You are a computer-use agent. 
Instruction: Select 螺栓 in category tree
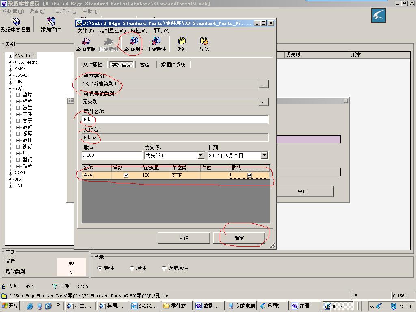click(27, 140)
